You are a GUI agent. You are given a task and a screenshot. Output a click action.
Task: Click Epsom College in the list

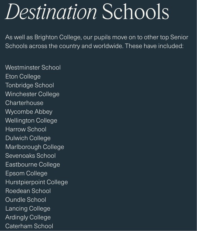(x=26, y=173)
